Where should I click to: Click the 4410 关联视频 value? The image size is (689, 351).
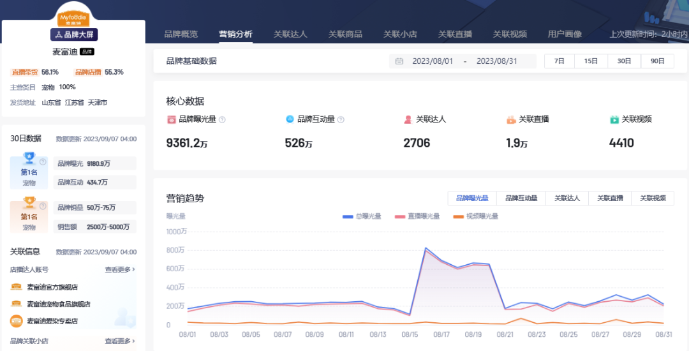621,143
